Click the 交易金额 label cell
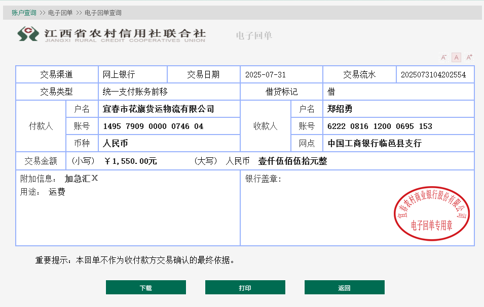484x307 pixels. tap(41, 161)
